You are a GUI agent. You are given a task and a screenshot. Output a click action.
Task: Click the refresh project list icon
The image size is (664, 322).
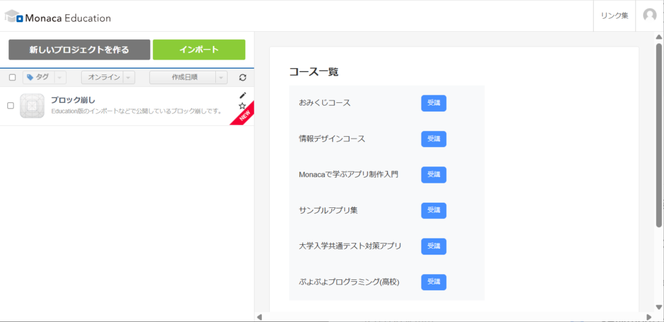(x=243, y=78)
